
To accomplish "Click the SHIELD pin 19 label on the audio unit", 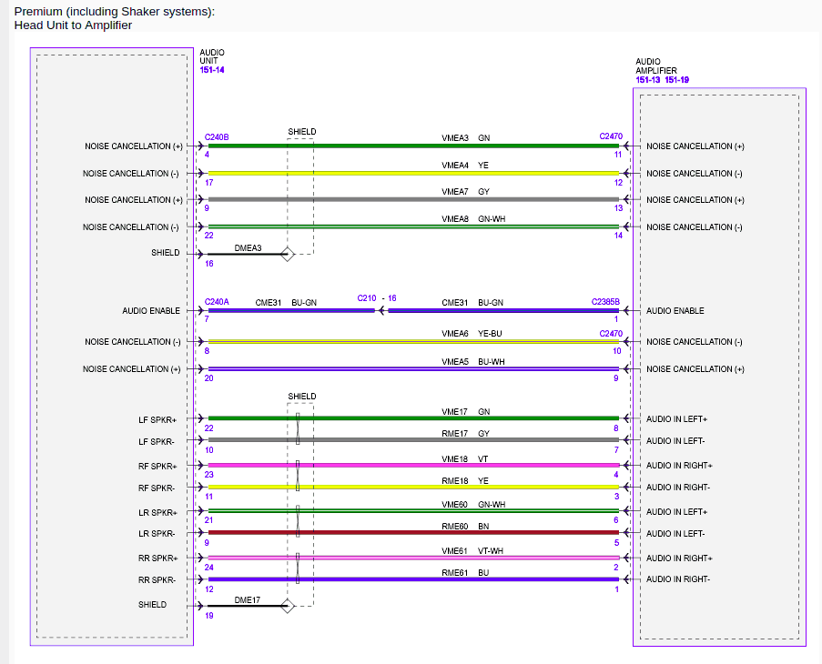I will [153, 605].
